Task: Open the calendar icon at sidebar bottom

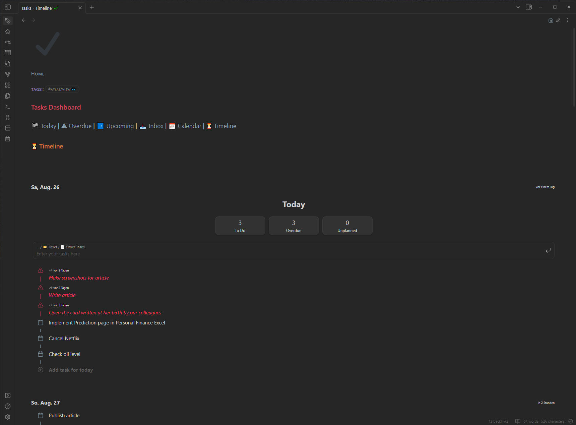Action: (x=7, y=139)
